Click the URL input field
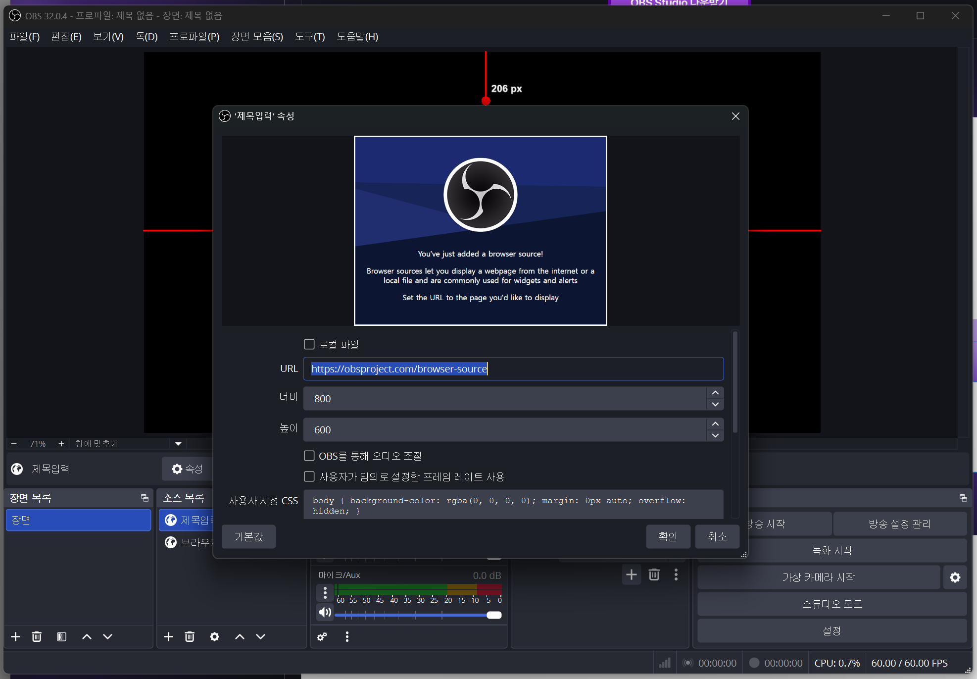The image size is (977, 679). pyautogui.click(x=513, y=368)
